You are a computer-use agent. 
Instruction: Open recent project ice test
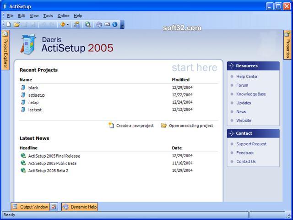coord(35,110)
